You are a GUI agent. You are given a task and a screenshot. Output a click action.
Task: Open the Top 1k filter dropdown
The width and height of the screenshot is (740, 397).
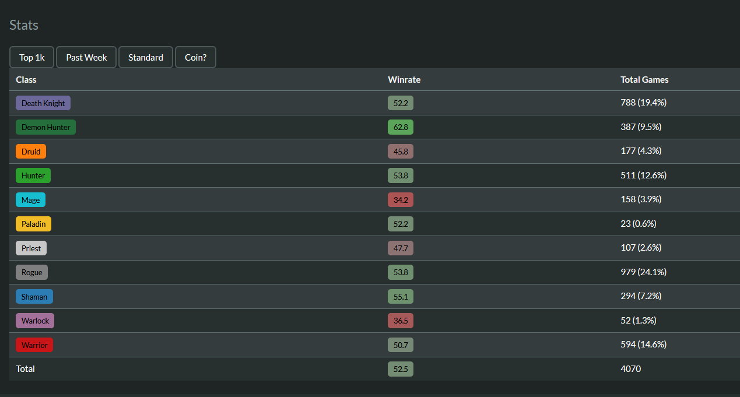(31, 57)
